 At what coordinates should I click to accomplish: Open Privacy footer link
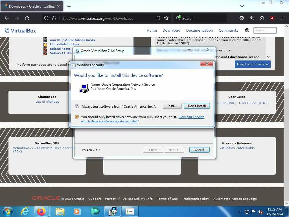coord(110,199)
